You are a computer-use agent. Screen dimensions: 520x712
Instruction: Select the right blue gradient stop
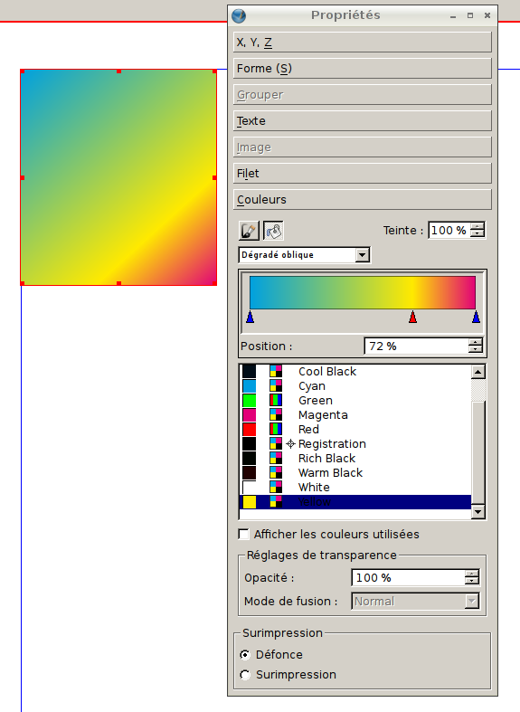coord(476,317)
